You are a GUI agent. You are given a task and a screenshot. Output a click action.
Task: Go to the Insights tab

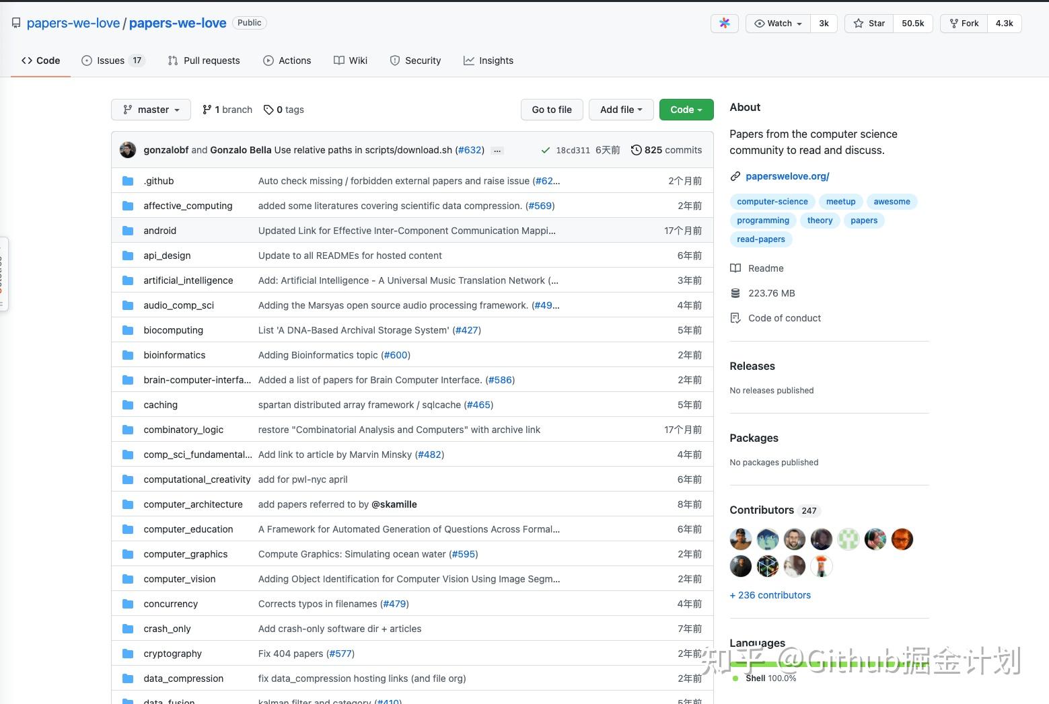pos(489,61)
